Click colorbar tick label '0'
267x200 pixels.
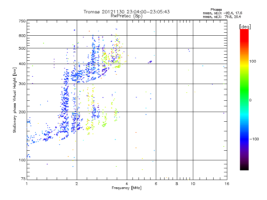[250, 100]
